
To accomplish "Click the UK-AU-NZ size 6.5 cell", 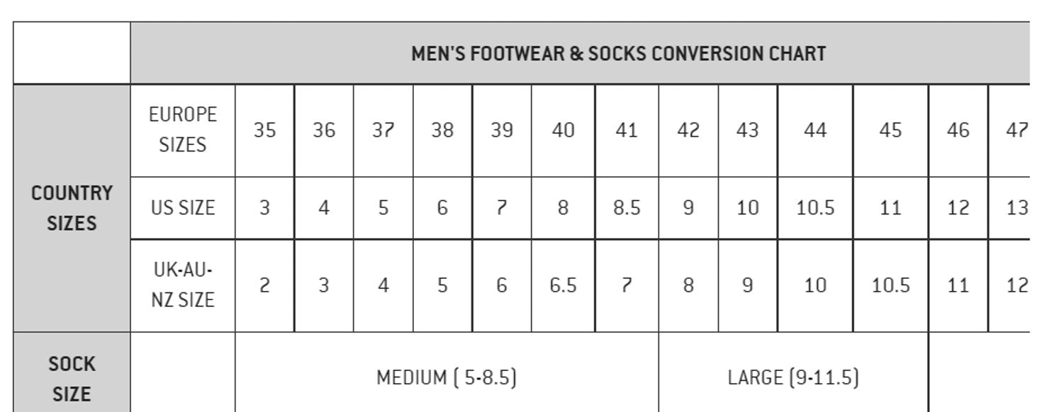I will (563, 285).
